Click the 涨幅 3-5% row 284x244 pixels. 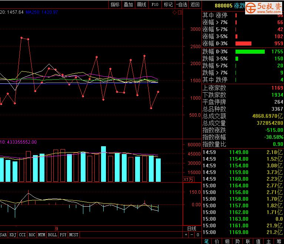click(243, 36)
